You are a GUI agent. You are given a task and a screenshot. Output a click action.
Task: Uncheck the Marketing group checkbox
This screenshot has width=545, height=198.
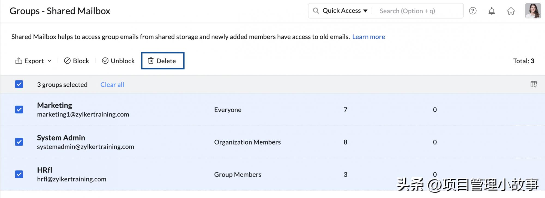point(19,109)
